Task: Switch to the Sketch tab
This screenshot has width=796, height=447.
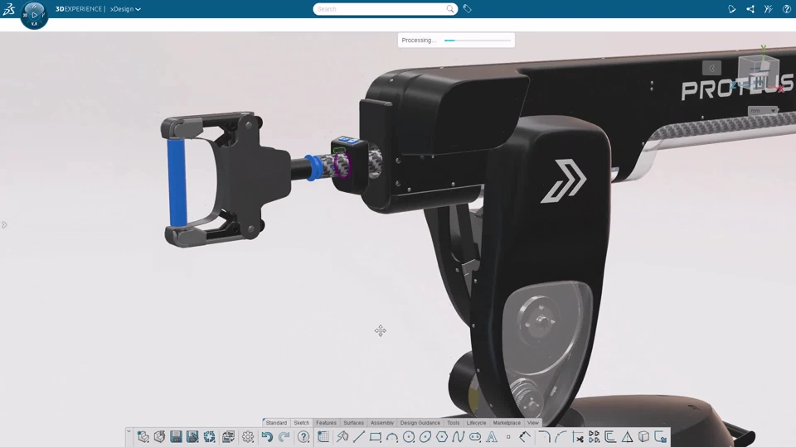Action: pos(301,423)
